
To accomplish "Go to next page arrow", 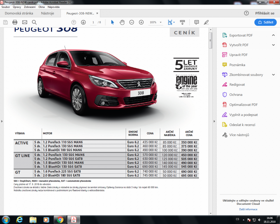I will tap(83, 22).
